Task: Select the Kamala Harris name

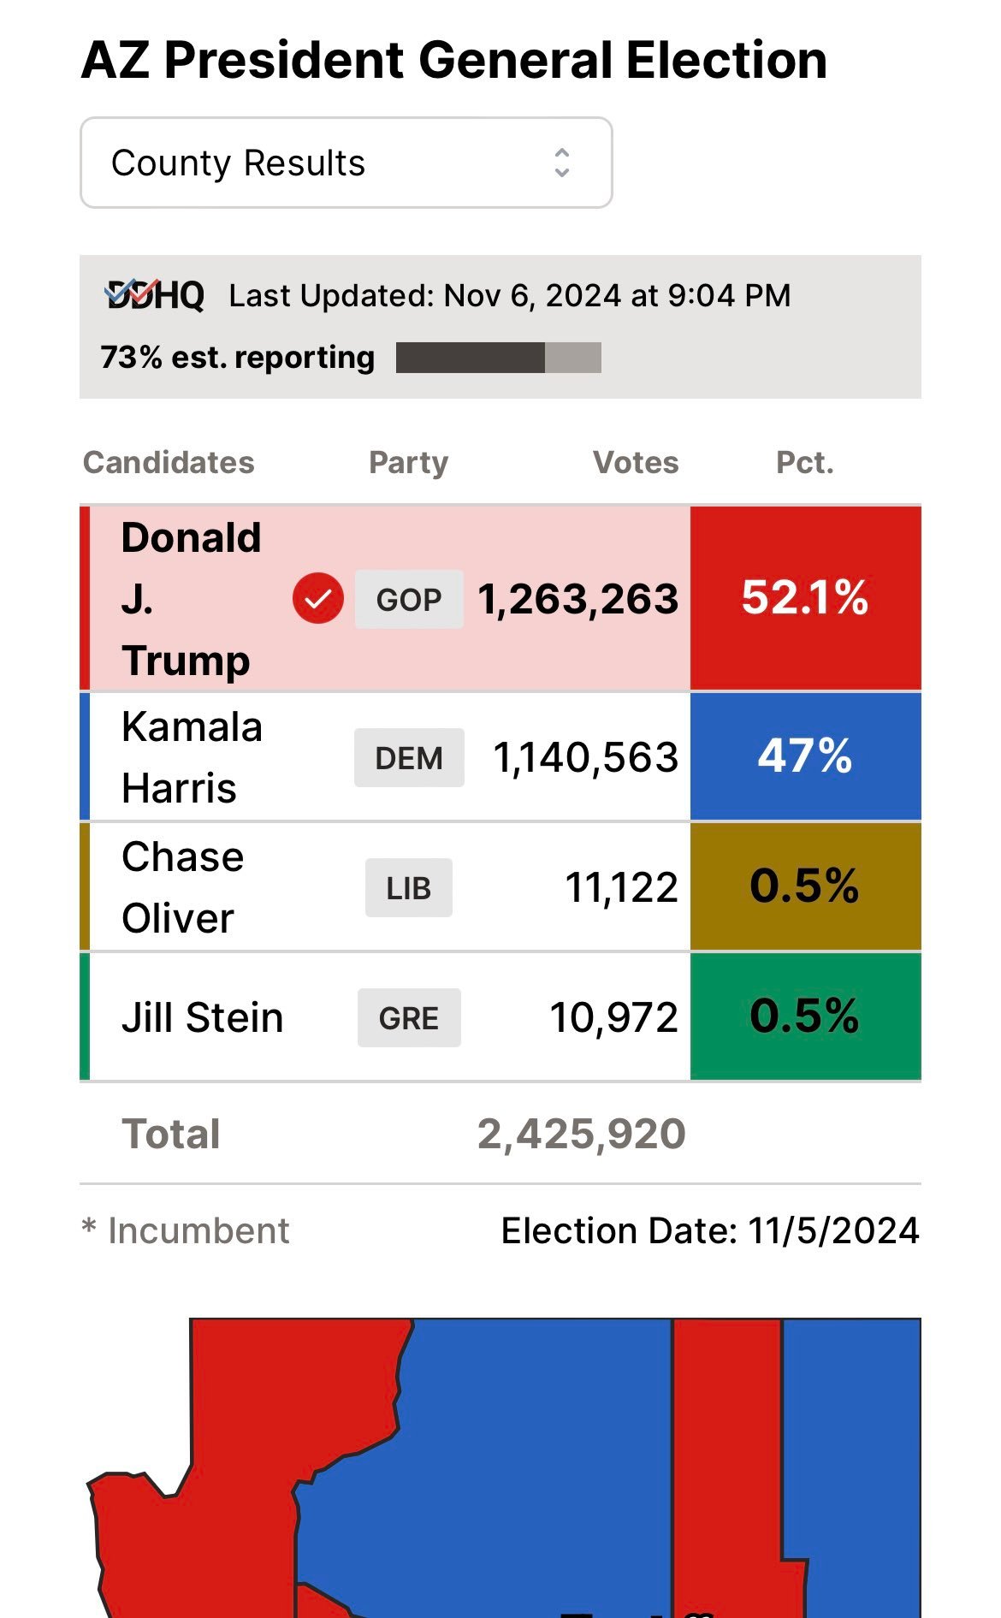Action: pyautogui.click(x=192, y=757)
